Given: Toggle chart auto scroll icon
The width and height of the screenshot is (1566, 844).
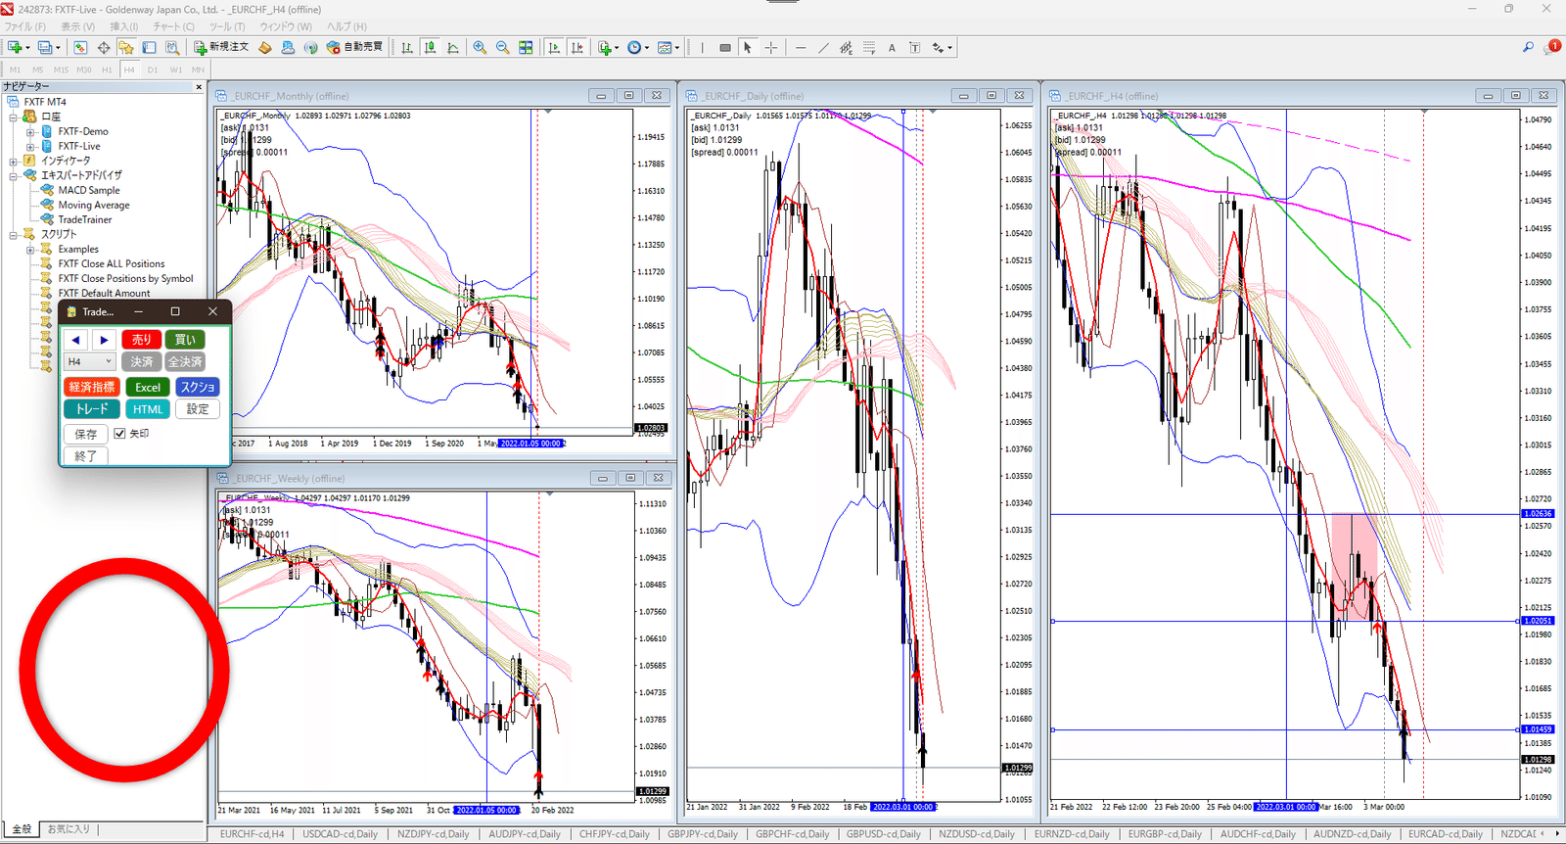Looking at the screenshot, I should pos(554,47).
